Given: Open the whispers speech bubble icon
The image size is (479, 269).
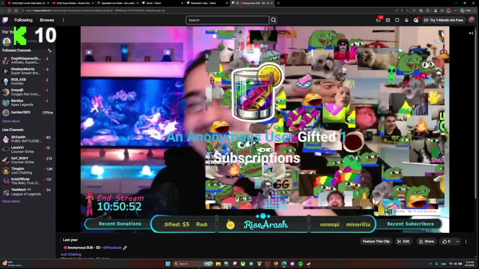Looking at the screenshot, I should [x=397, y=20].
